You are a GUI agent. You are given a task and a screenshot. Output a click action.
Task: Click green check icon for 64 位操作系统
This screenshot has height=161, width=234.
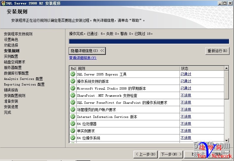pos(73,138)
